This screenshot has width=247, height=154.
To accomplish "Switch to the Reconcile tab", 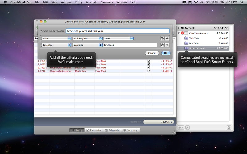I will pos(94,130).
